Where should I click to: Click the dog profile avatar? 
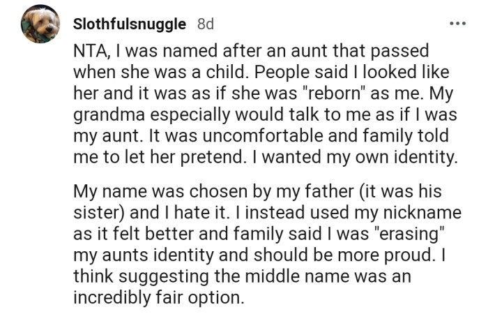40,24
